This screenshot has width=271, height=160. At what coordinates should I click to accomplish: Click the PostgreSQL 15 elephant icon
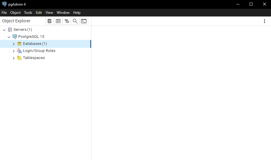[15, 37]
